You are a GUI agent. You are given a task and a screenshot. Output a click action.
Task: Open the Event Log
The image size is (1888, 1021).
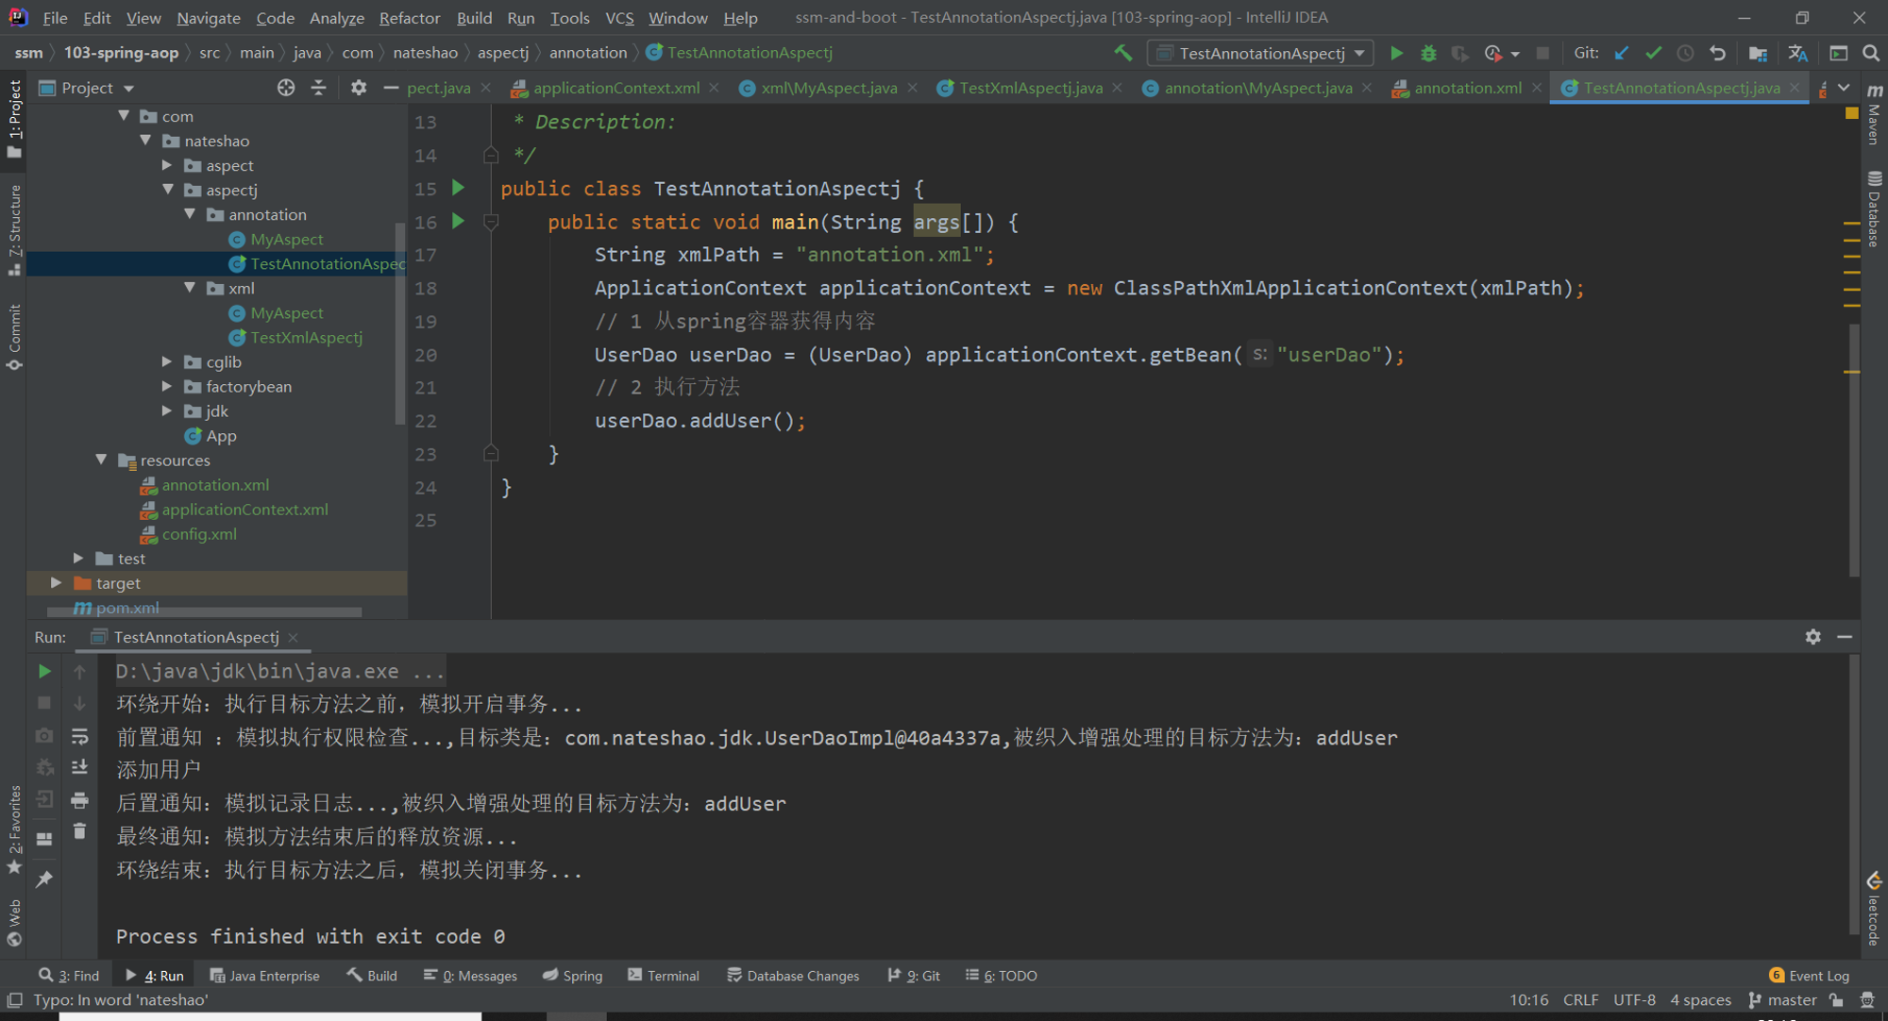pos(1810,975)
